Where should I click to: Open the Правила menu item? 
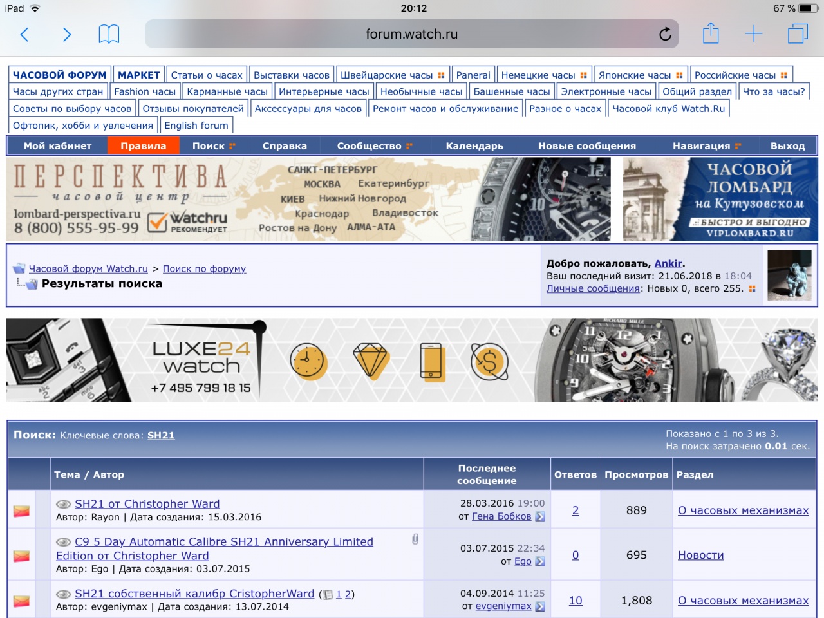(143, 146)
